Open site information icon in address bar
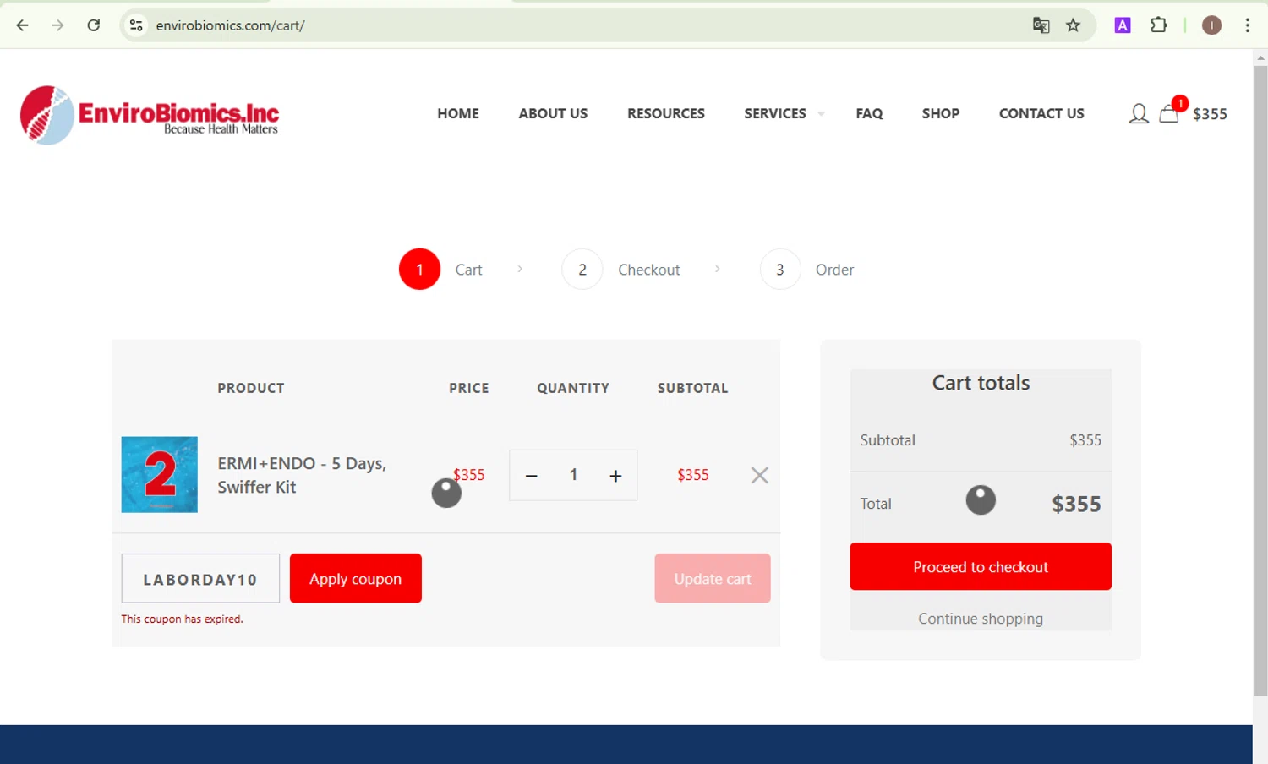 [136, 25]
